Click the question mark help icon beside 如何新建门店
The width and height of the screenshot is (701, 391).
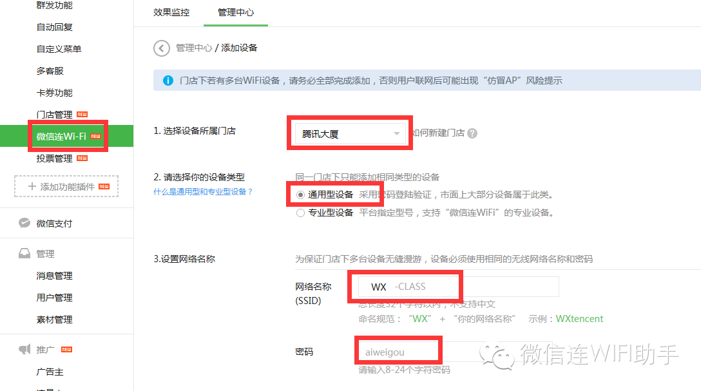[x=472, y=133]
